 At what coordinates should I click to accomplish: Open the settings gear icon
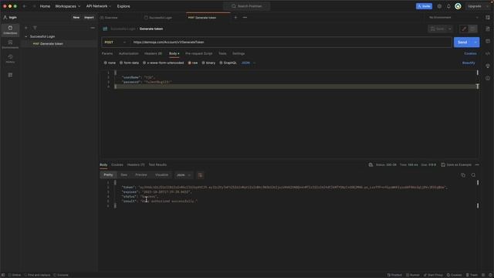click(x=439, y=6)
